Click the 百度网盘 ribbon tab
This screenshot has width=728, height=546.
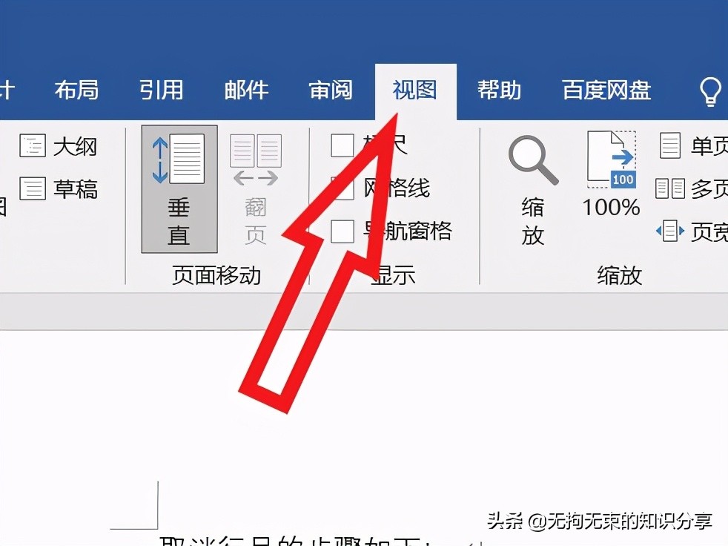click(x=606, y=89)
